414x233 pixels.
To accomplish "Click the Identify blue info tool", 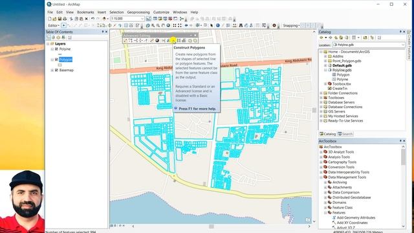I will coord(218,26).
